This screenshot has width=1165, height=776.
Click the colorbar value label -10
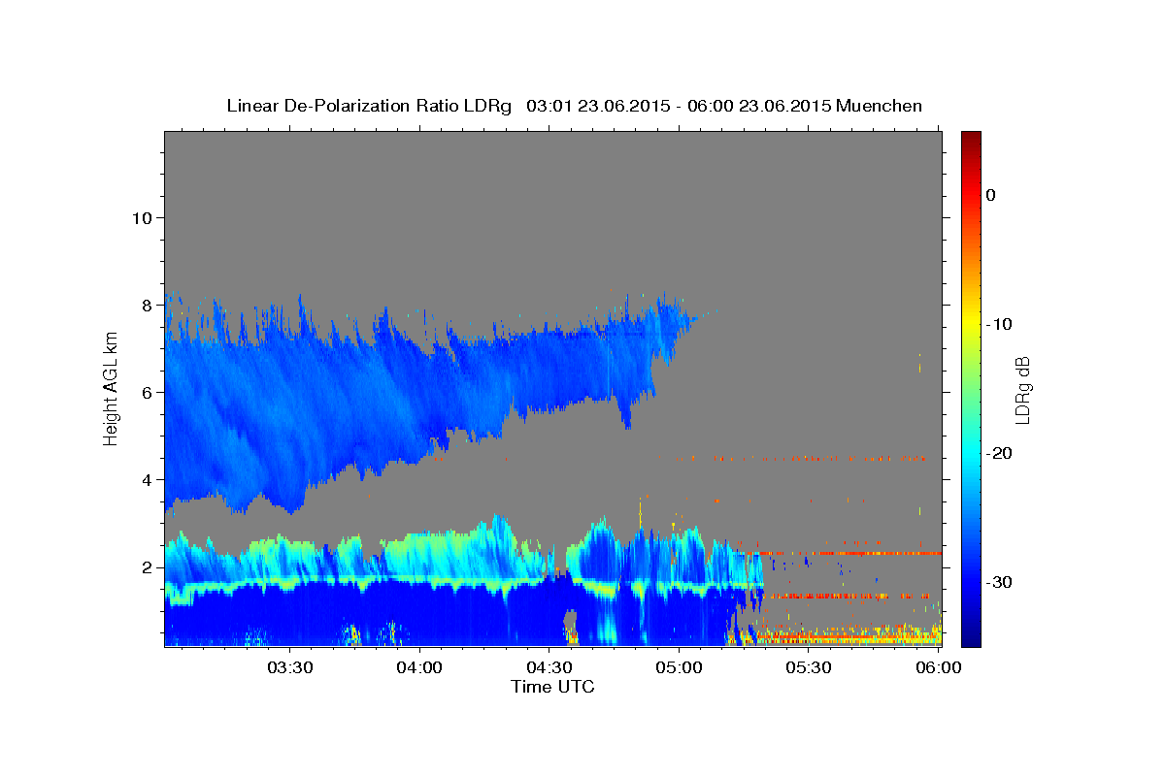coord(1000,324)
